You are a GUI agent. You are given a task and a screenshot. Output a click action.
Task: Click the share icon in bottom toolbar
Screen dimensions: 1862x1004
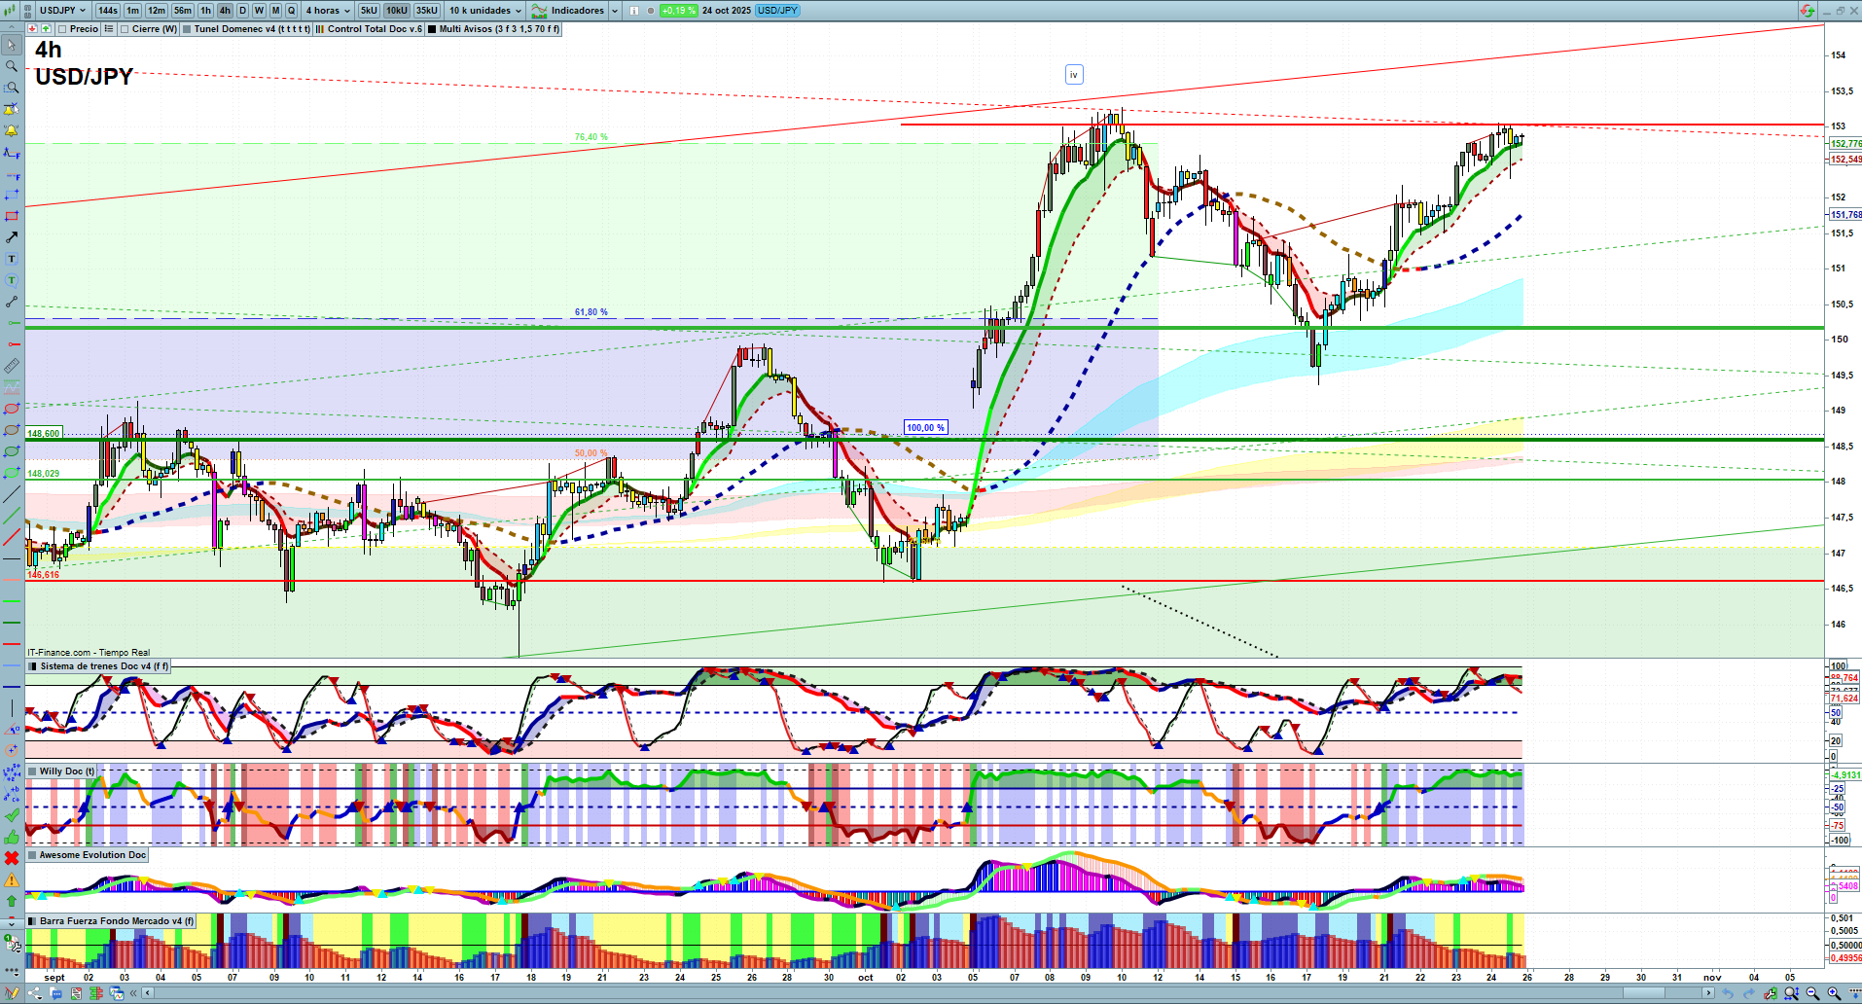pos(36,993)
